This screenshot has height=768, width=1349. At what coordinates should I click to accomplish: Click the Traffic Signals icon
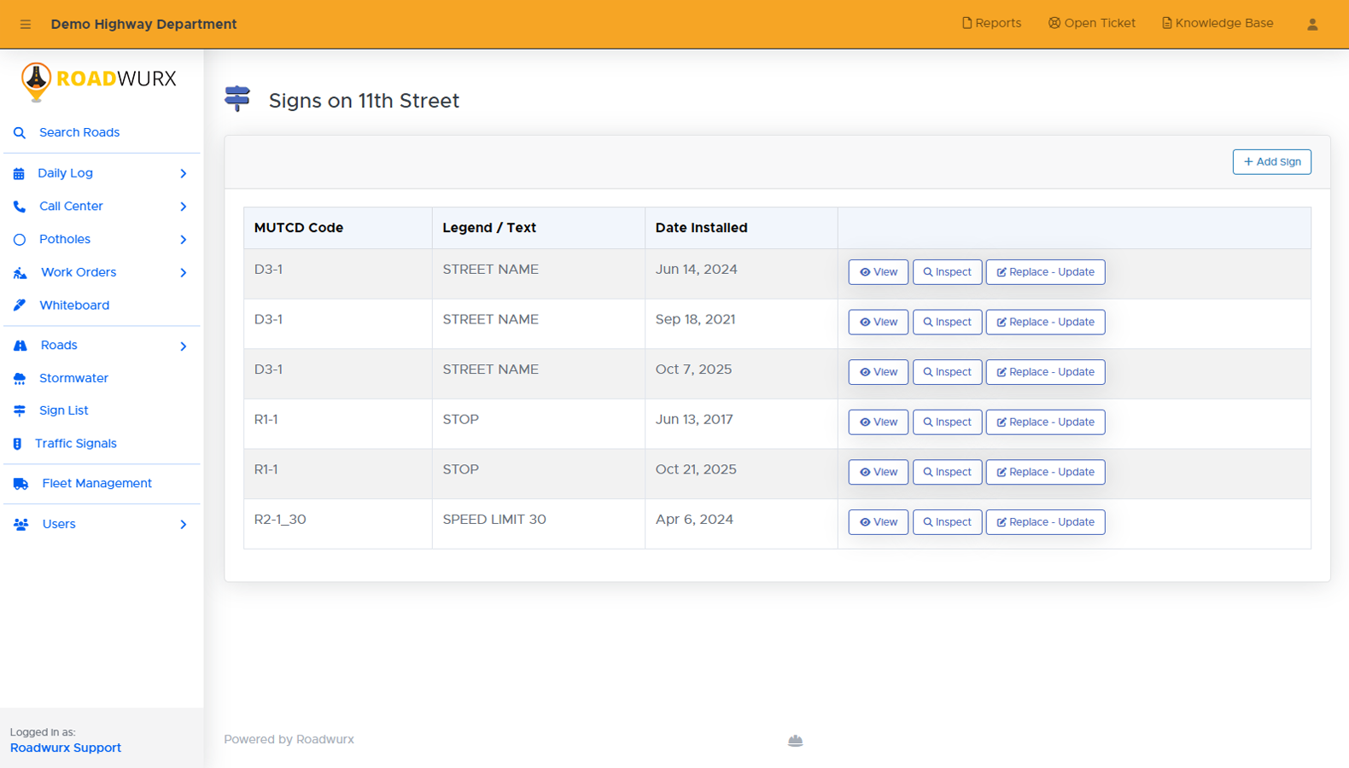pos(18,444)
